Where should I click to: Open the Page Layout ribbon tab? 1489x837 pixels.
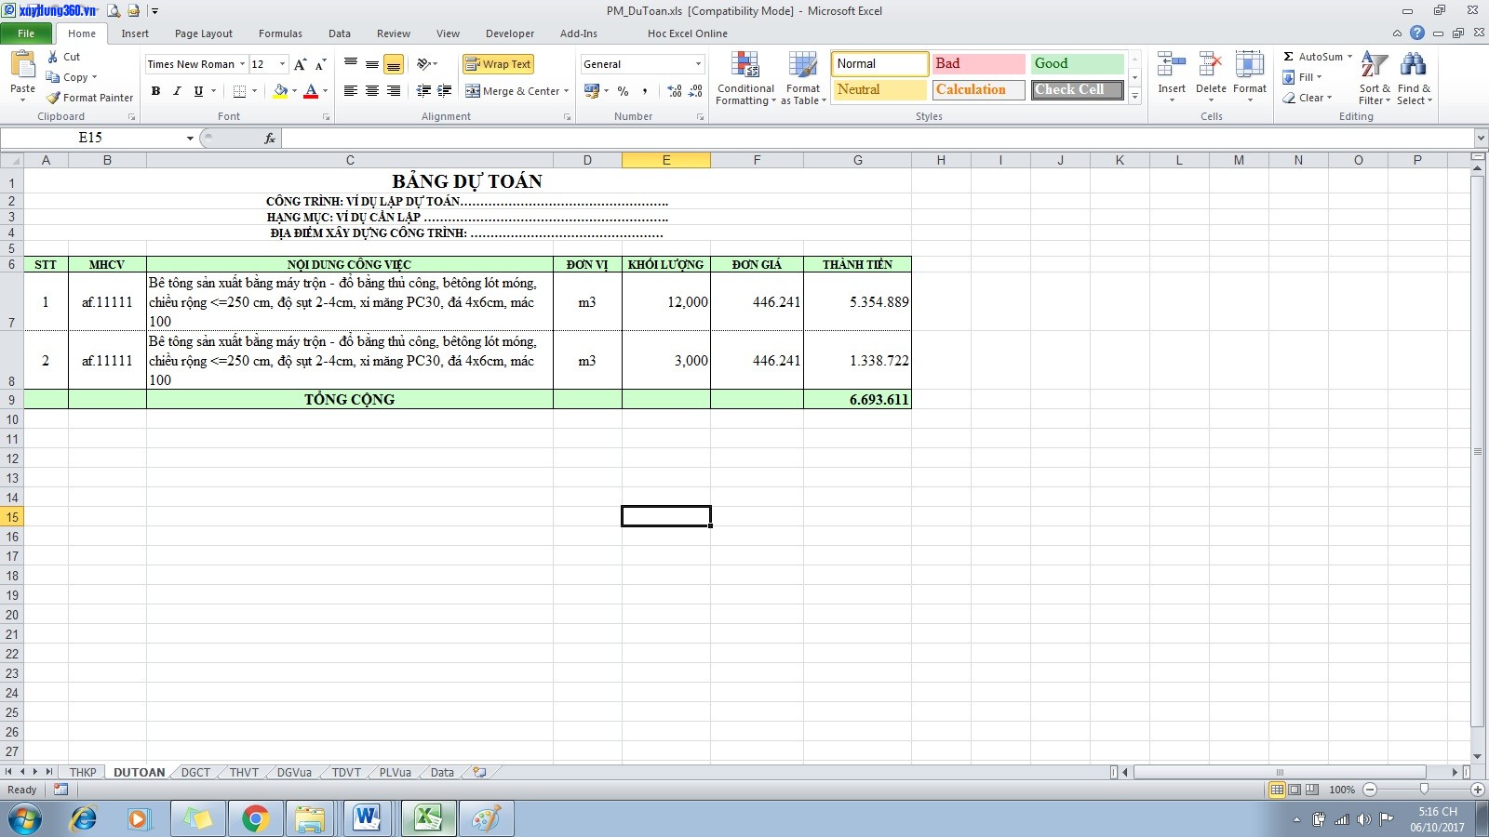[203, 33]
